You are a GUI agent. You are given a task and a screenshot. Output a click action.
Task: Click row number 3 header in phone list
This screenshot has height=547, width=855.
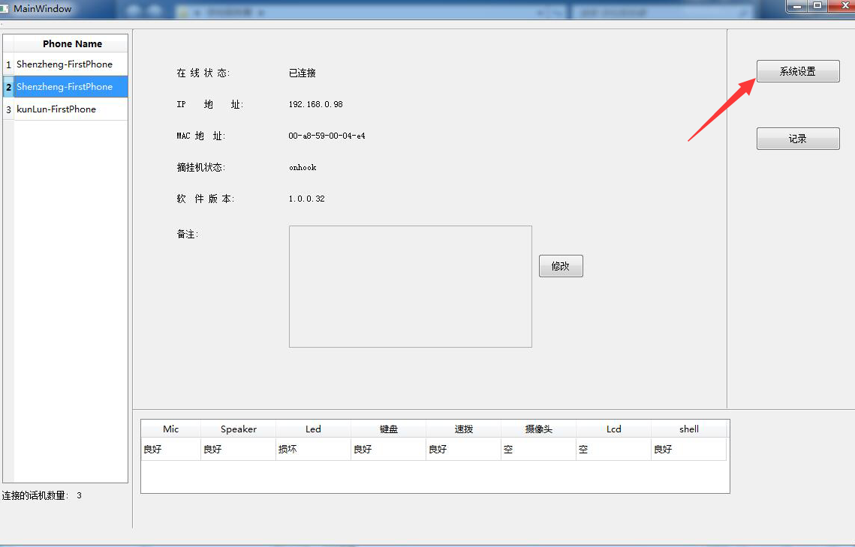[8, 109]
